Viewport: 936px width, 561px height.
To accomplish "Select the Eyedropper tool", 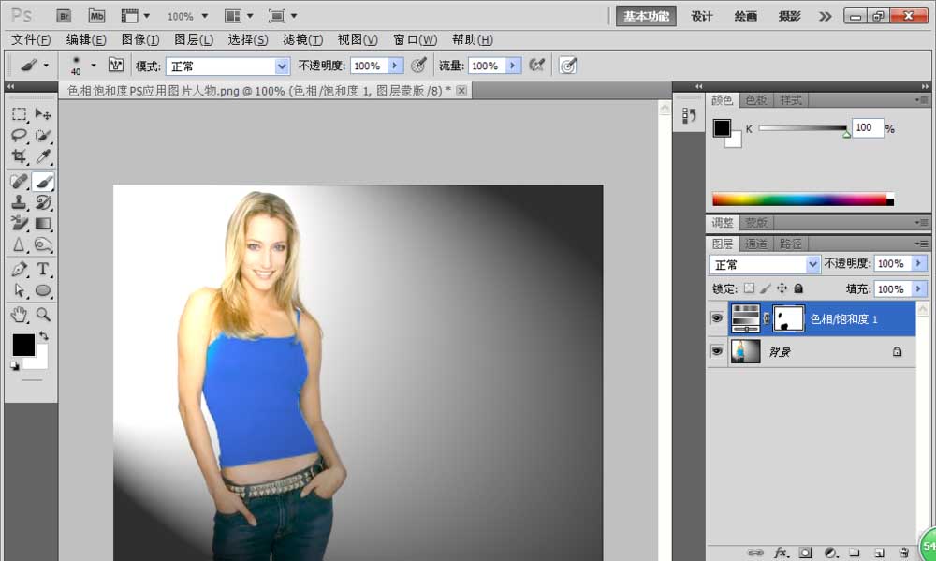I will [x=43, y=156].
